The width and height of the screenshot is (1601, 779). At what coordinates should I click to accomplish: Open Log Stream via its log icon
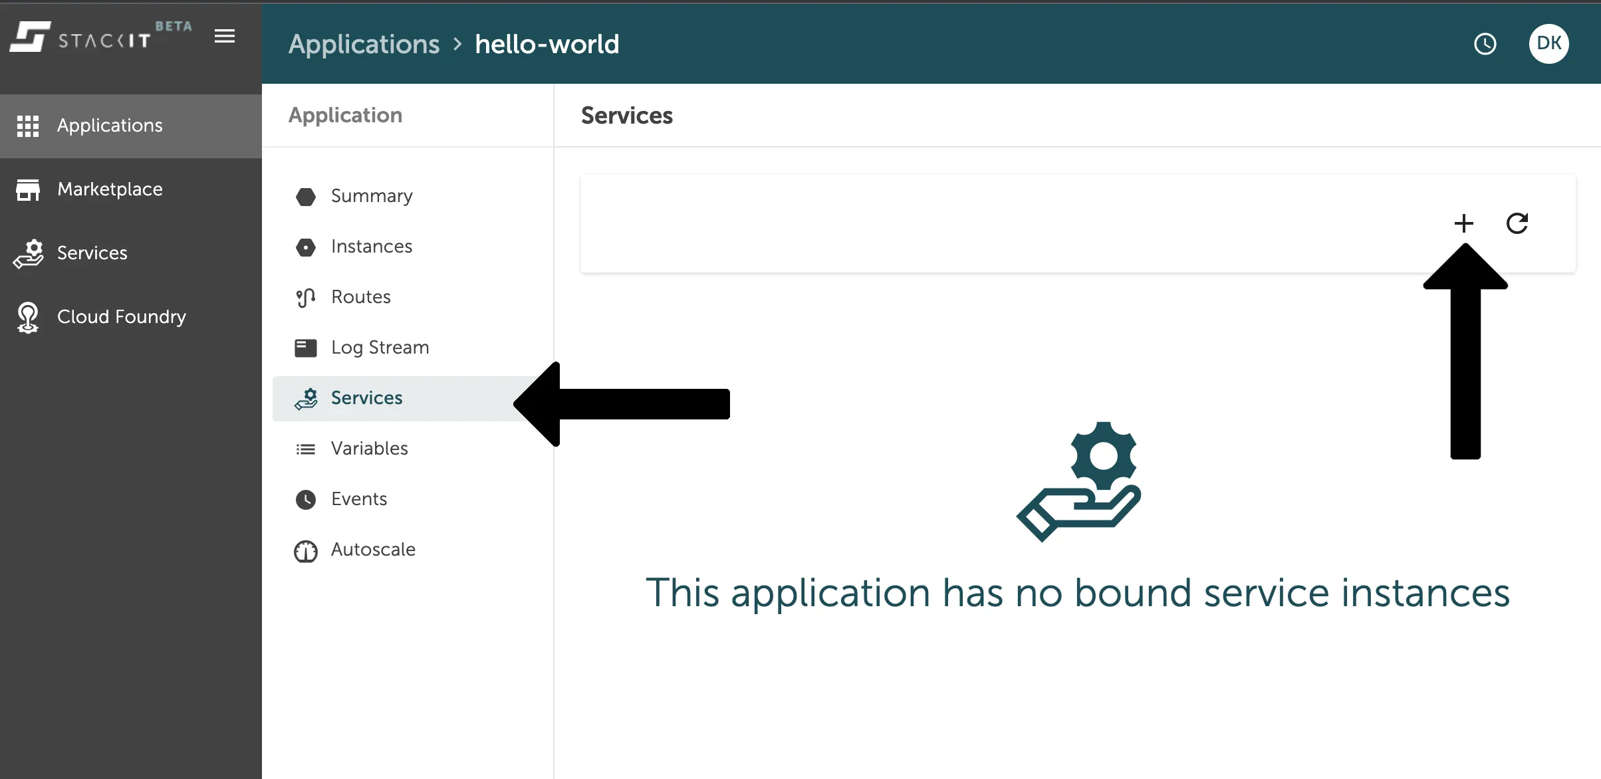click(x=306, y=348)
